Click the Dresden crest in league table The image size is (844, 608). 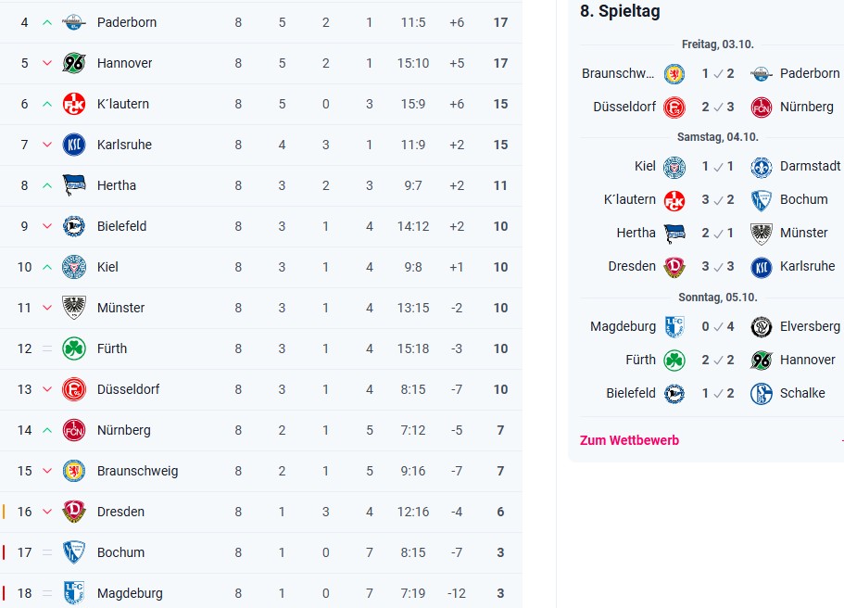click(x=73, y=512)
